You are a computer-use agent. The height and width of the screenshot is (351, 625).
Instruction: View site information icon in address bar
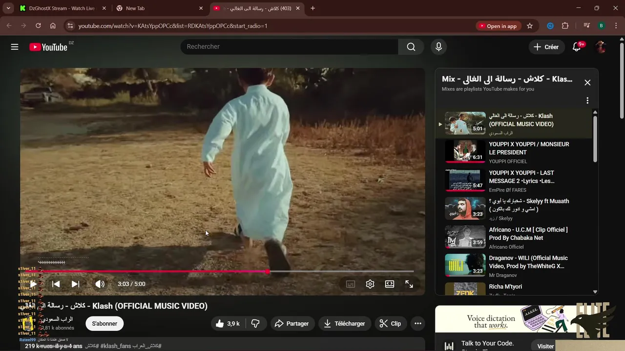70,26
